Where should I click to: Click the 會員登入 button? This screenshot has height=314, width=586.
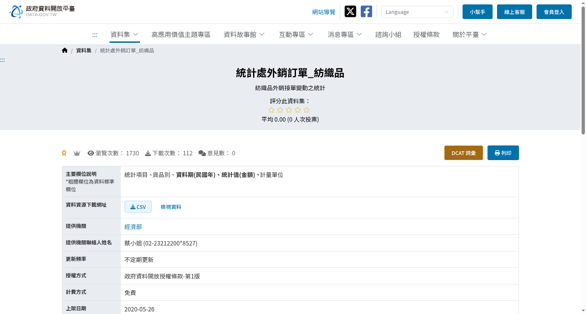click(554, 12)
